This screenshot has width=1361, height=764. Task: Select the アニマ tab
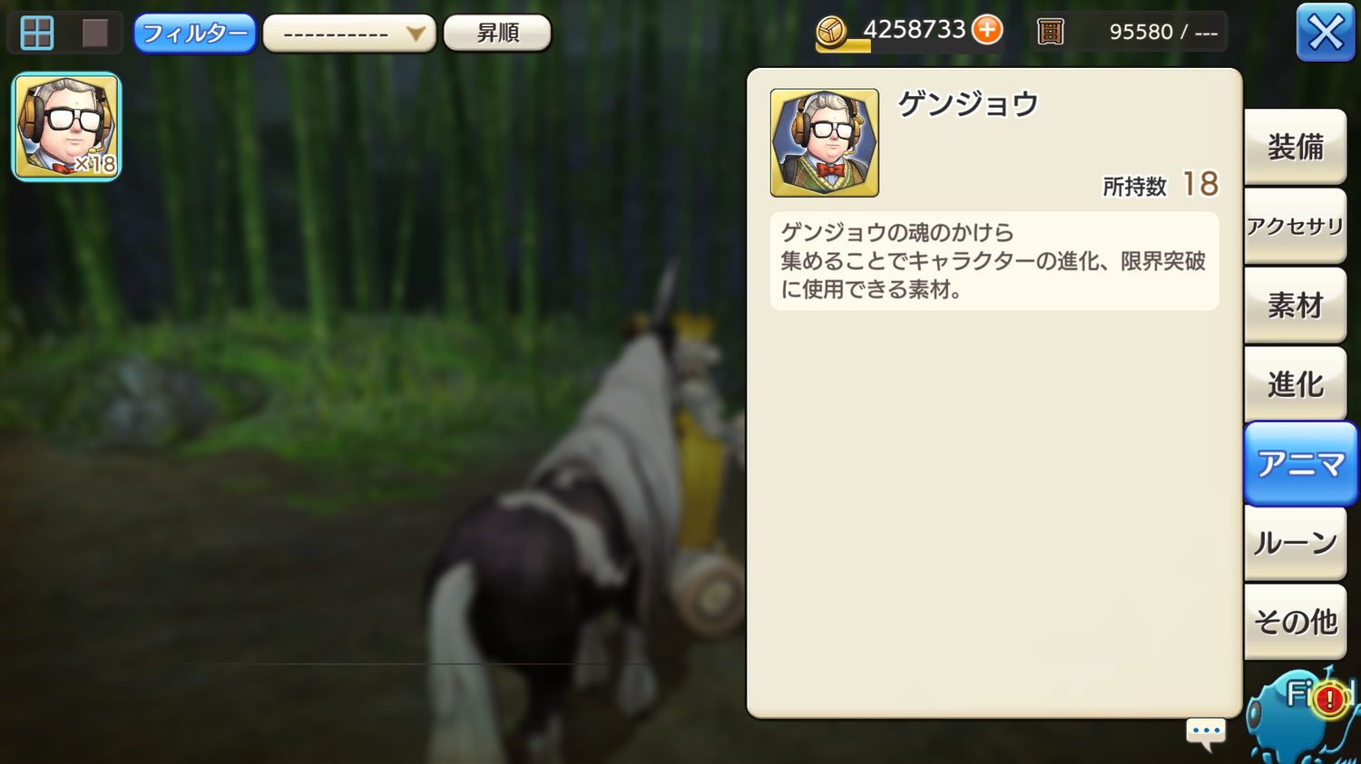[x=1300, y=464]
